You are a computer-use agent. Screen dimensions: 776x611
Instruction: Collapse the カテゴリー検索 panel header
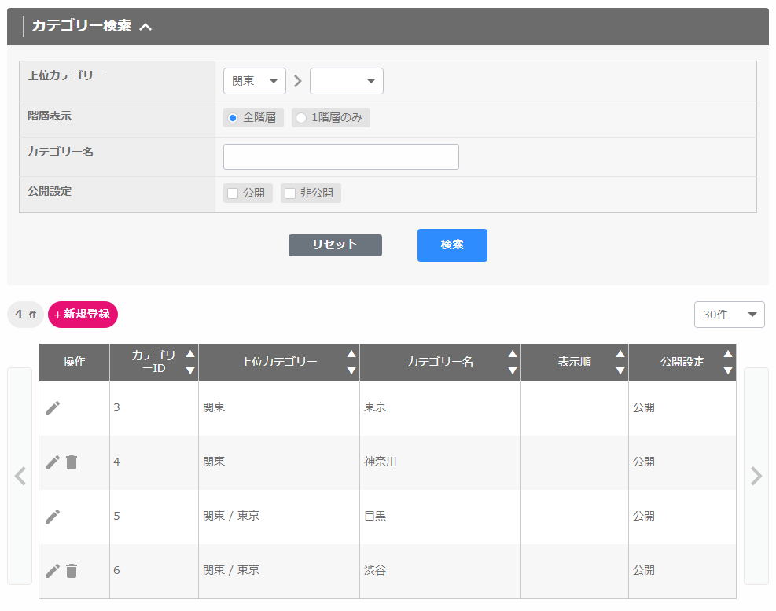pos(145,26)
